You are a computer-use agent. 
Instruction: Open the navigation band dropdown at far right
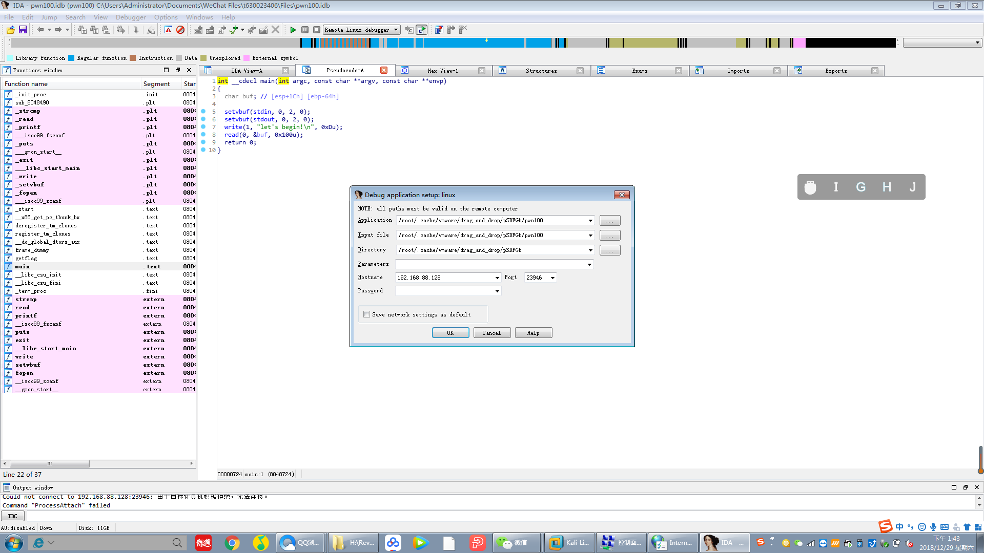click(977, 42)
